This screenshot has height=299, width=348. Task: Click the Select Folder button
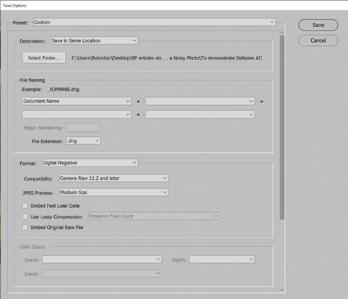pyautogui.click(x=44, y=58)
